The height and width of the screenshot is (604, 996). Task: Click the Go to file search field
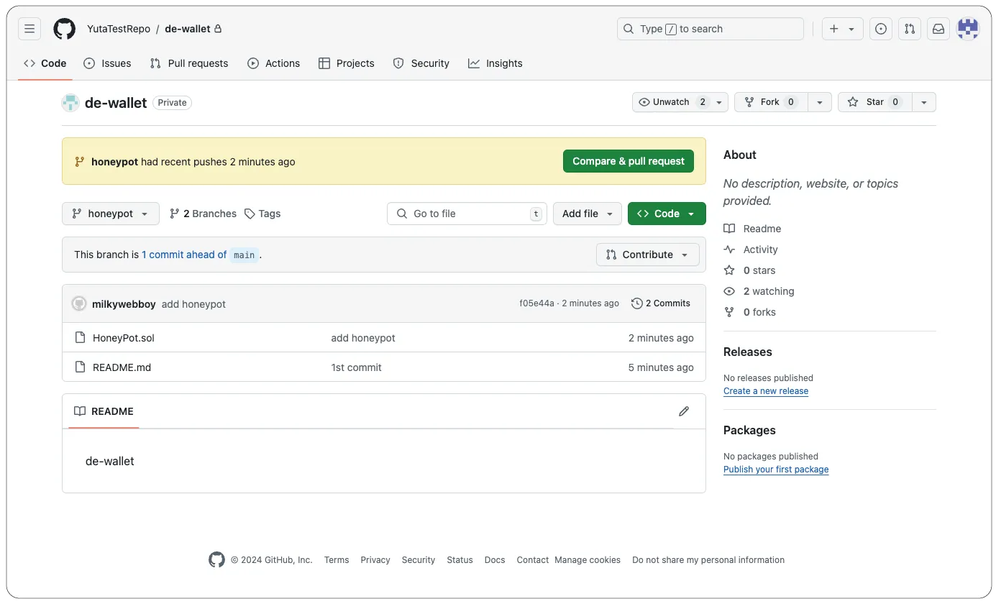click(467, 214)
